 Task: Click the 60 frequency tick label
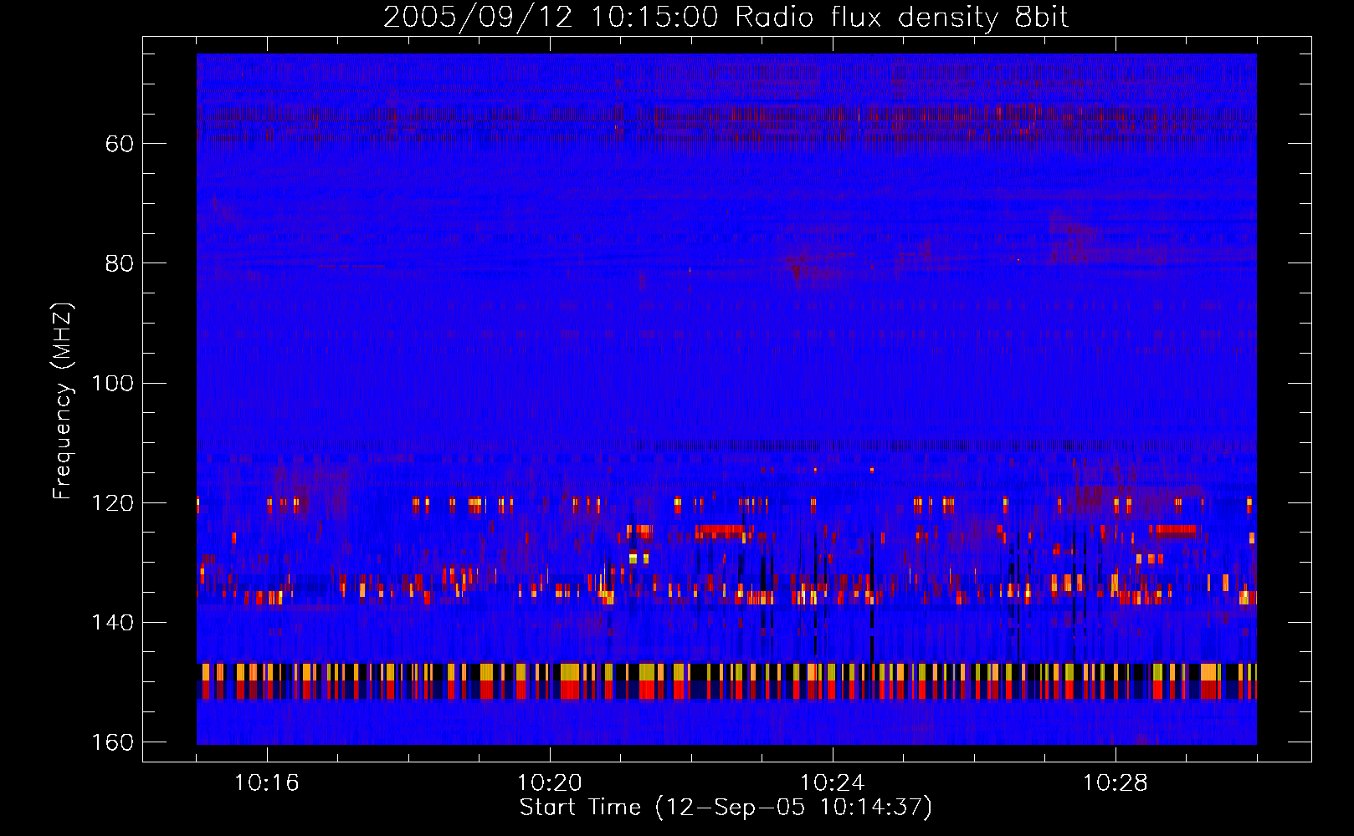(120, 144)
